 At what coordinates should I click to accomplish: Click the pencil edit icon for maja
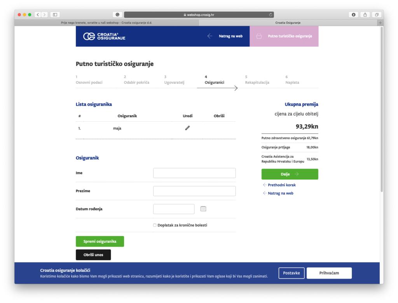coord(187,128)
